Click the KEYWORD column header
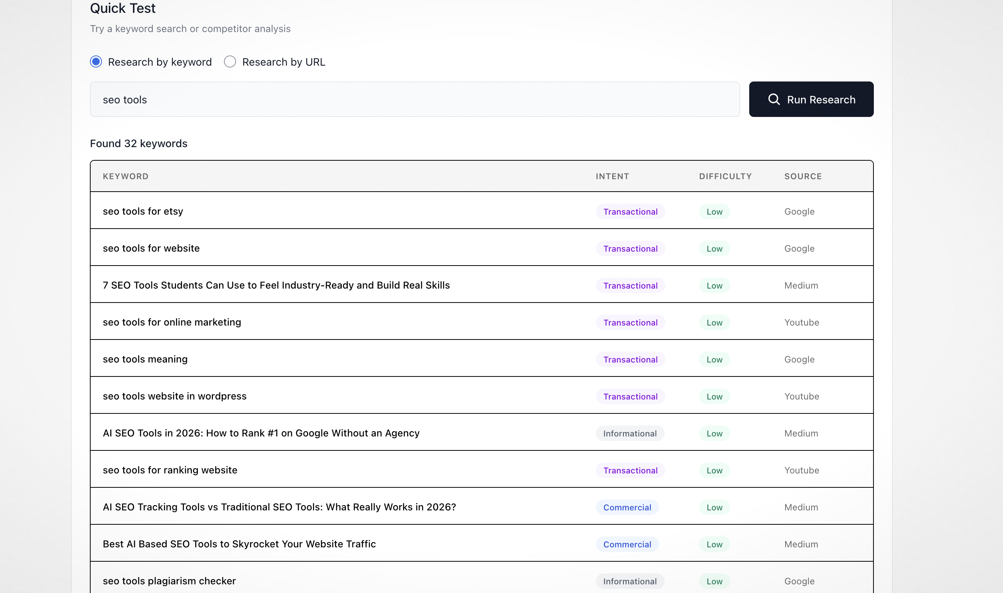Image resolution: width=1003 pixels, height=593 pixels. click(126, 176)
